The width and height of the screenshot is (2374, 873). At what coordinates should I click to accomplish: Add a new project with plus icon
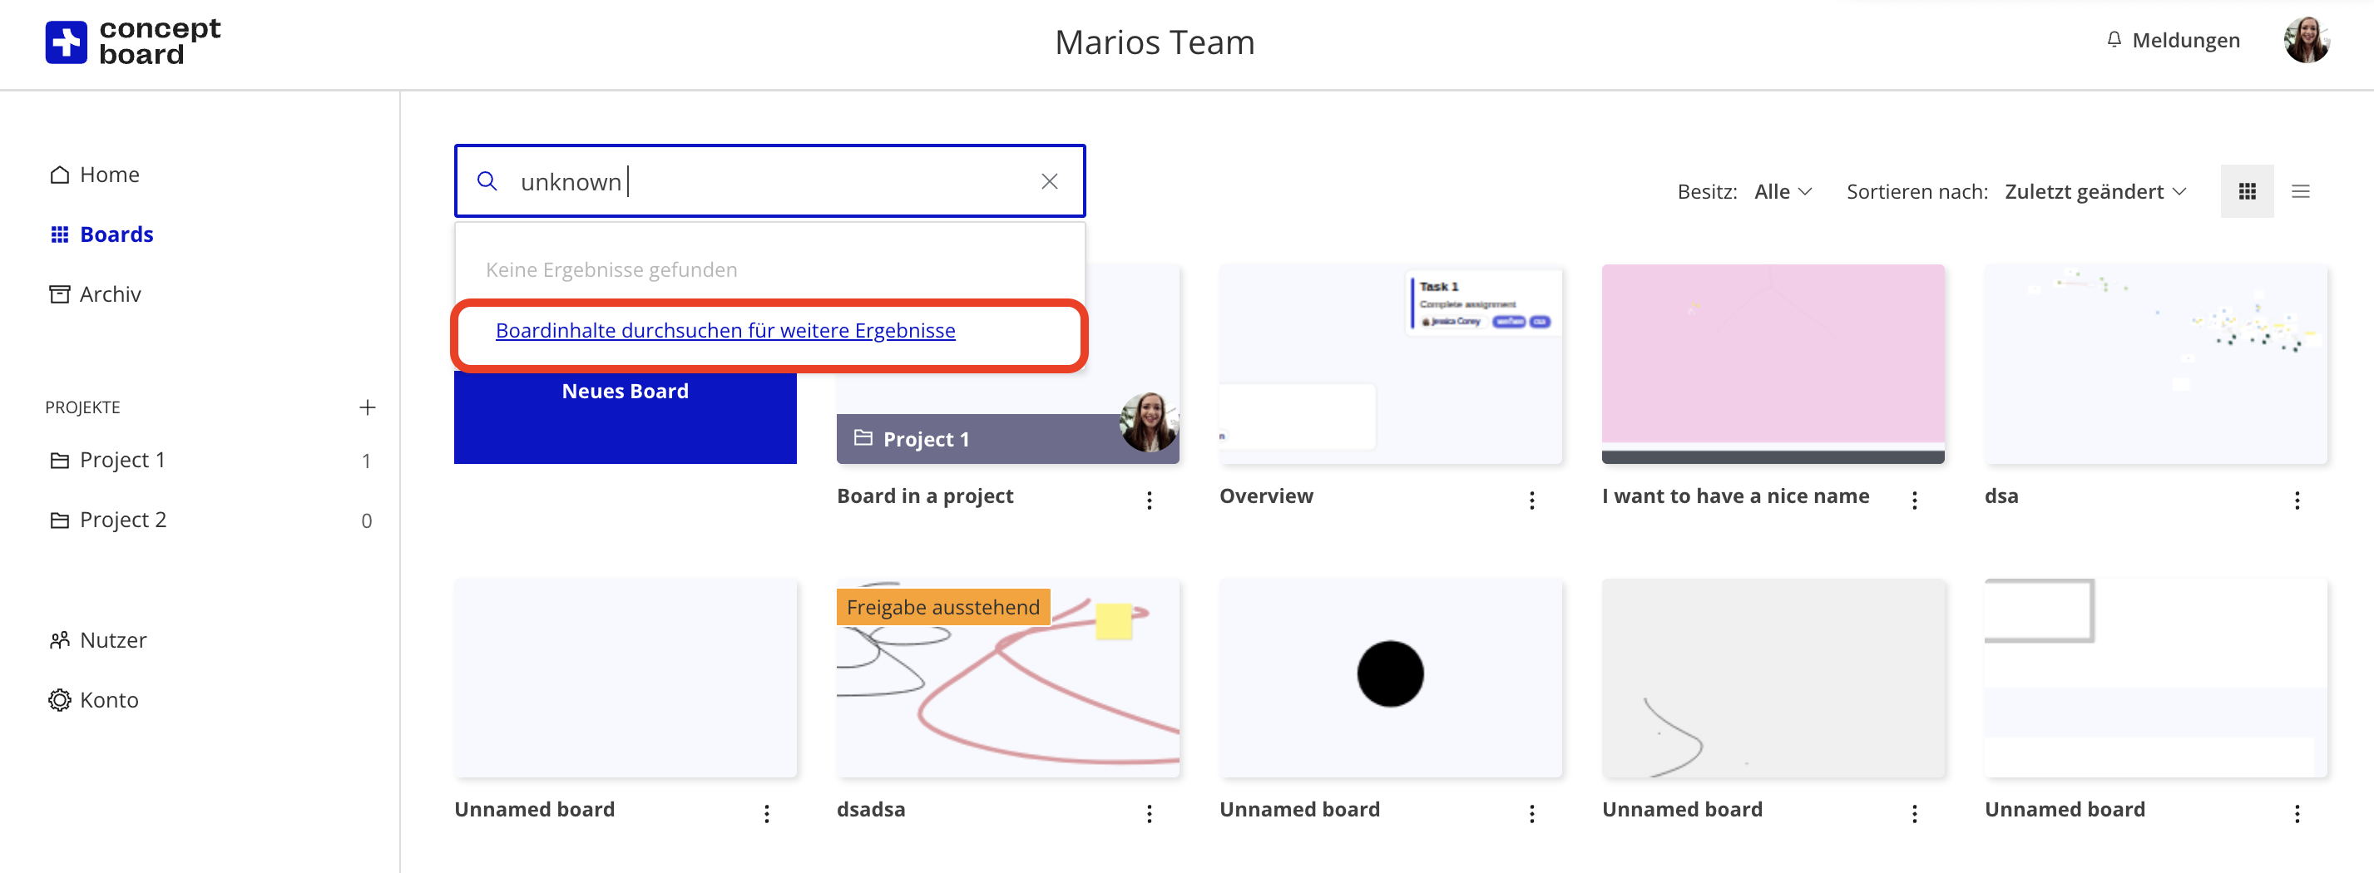[x=367, y=407]
